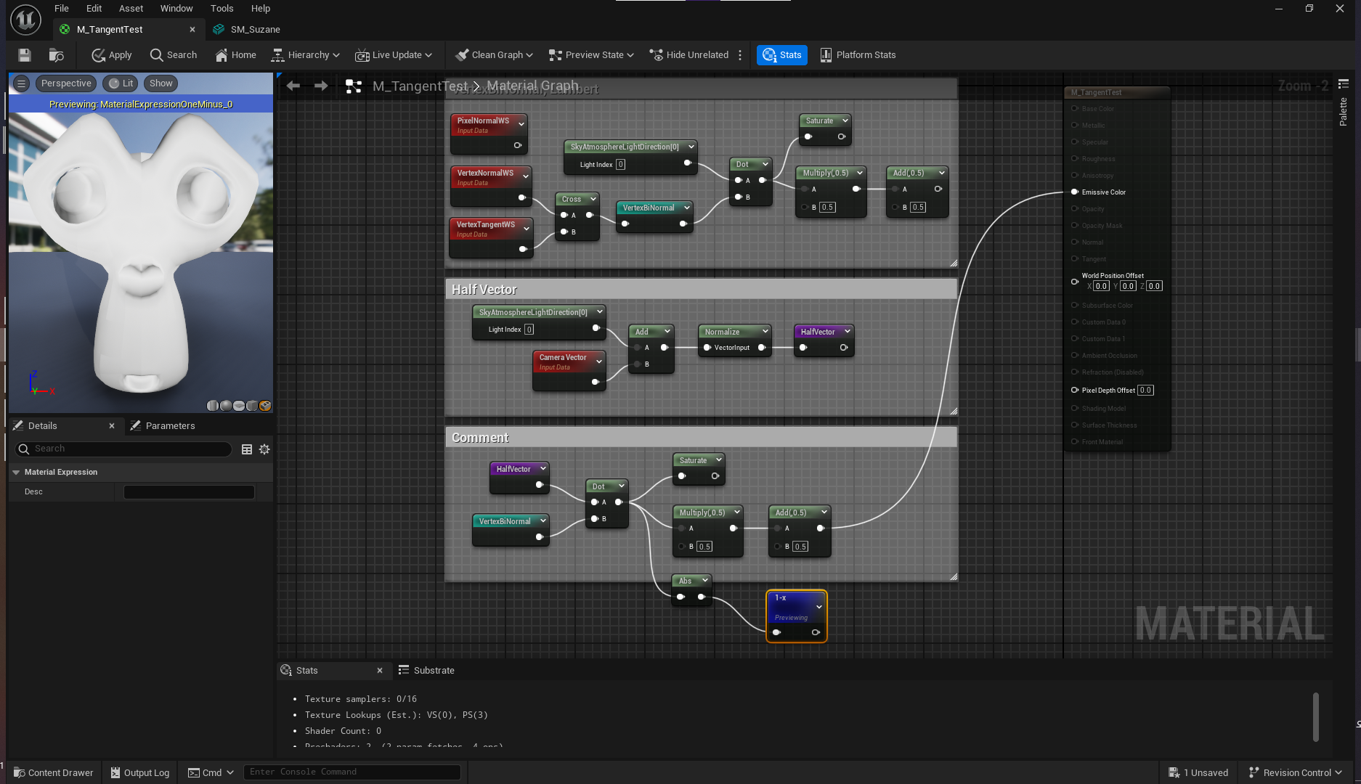This screenshot has width=1361, height=784.
Task: Click the Enter Console Command field
Action: pos(352,772)
